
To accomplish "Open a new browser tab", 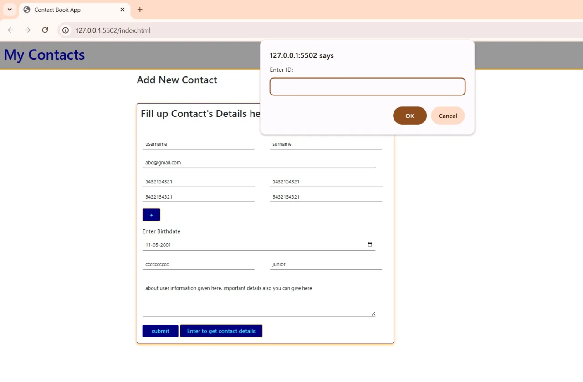I will pyautogui.click(x=140, y=10).
